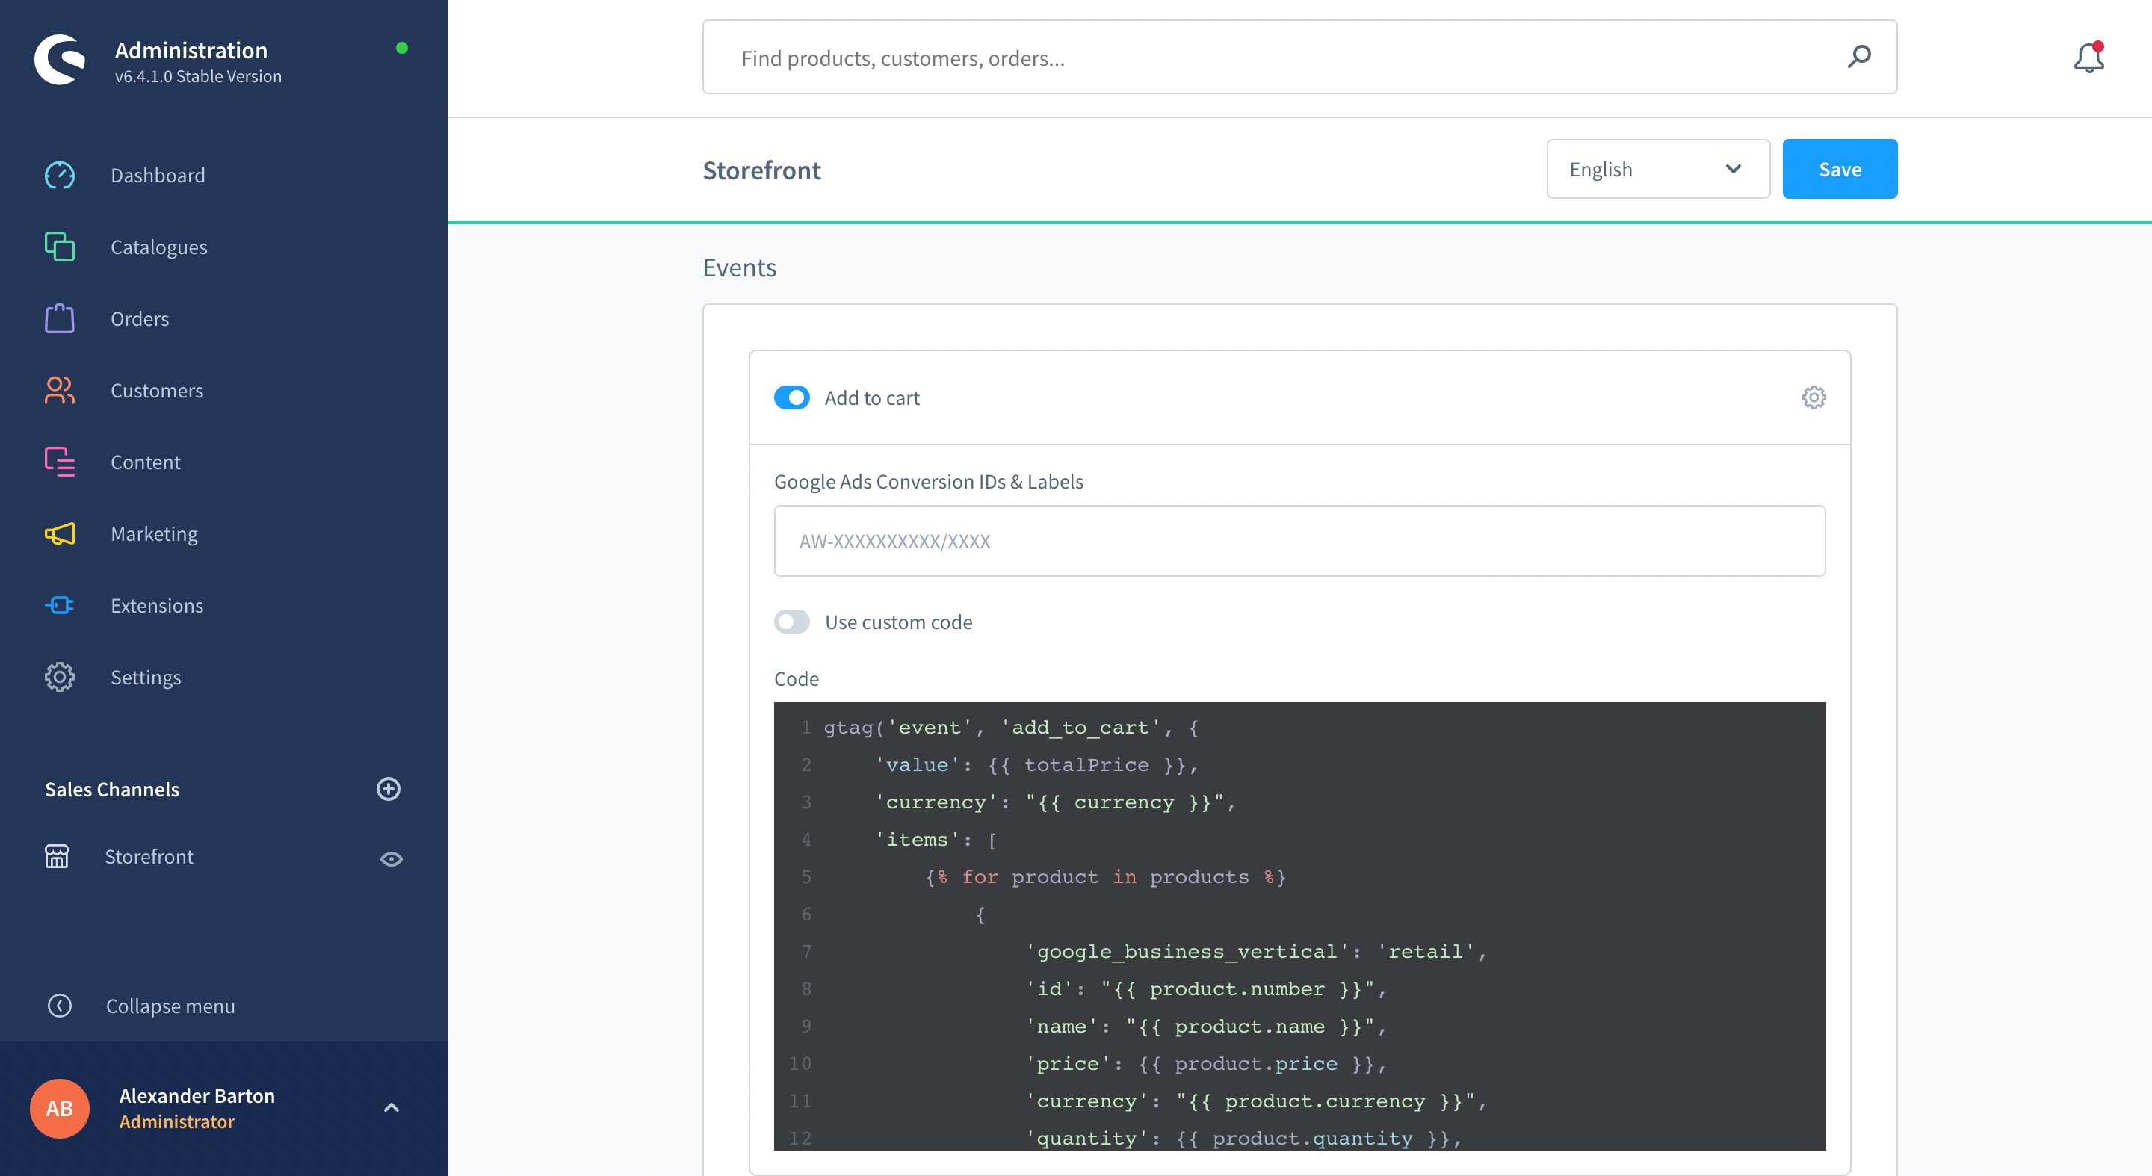The height and width of the screenshot is (1176, 2152).
Task: Click the blue Save button
Action: click(x=1840, y=169)
